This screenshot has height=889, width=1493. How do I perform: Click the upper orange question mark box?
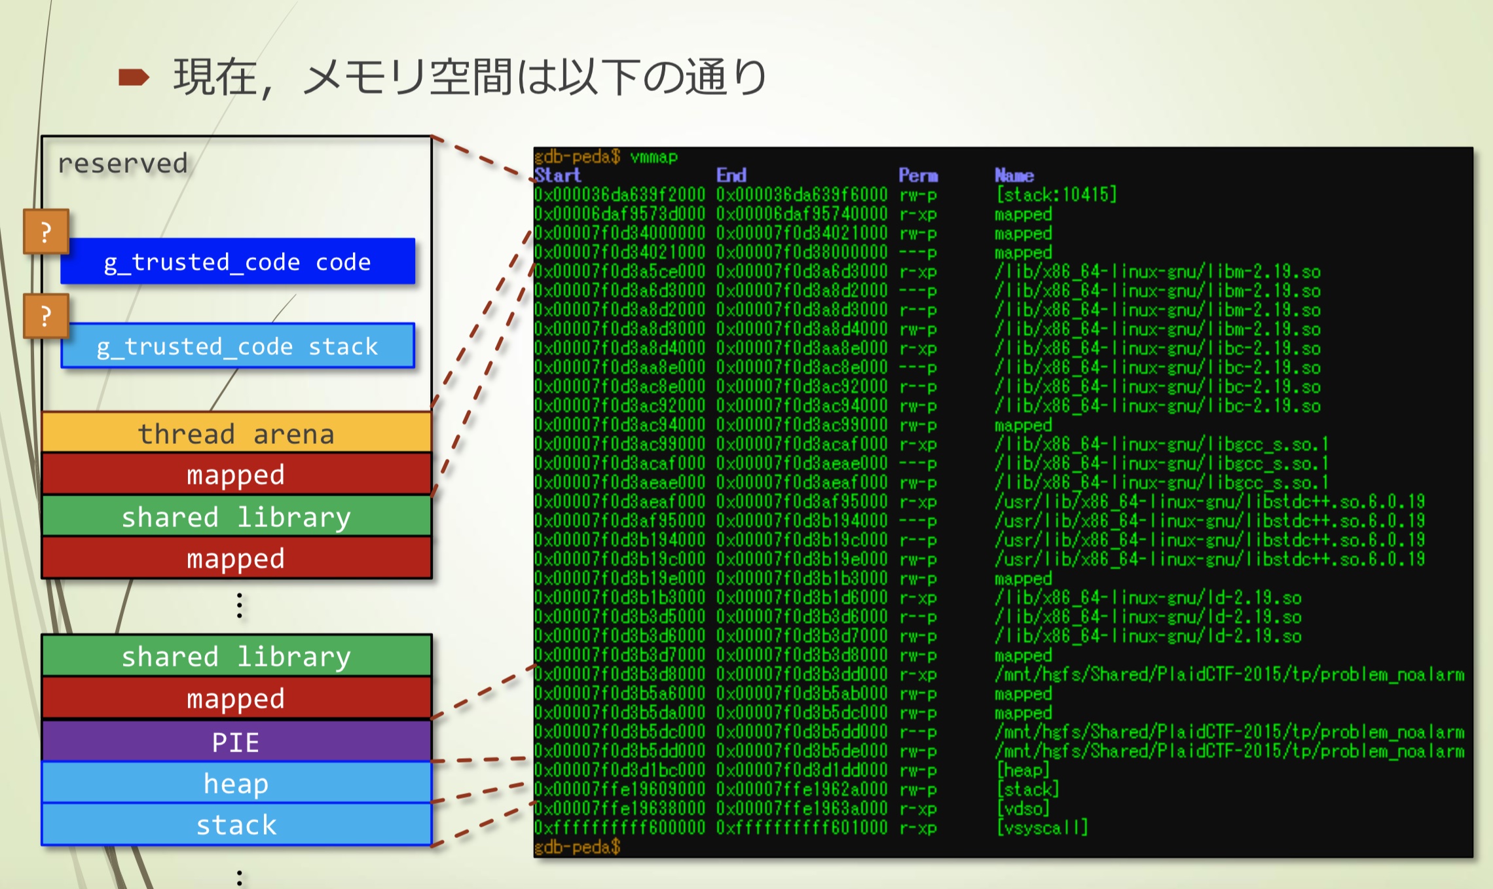click(46, 232)
